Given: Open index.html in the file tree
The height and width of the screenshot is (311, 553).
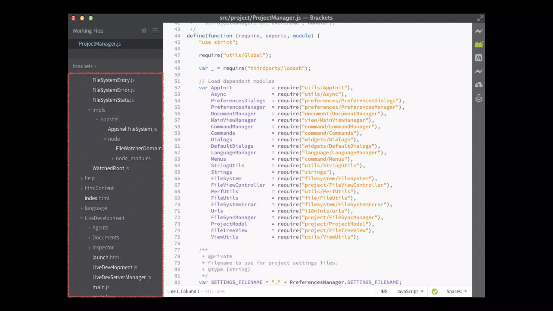Looking at the screenshot, I should (x=97, y=198).
